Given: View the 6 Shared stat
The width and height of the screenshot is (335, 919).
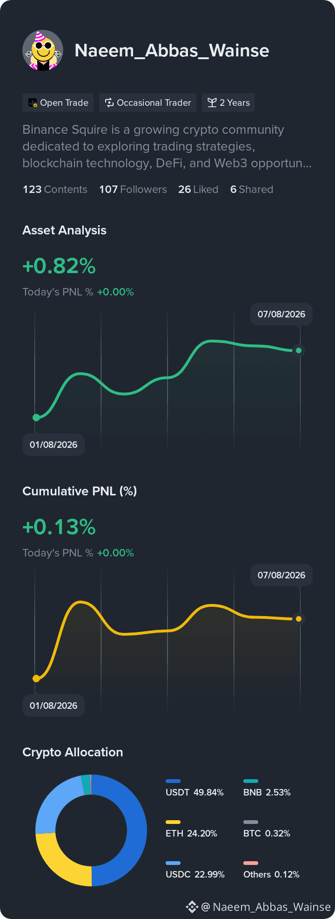Looking at the screenshot, I should click(x=252, y=189).
